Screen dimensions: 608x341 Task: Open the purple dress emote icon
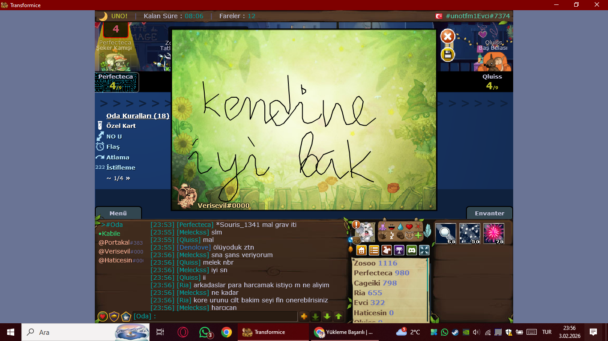[382, 226]
